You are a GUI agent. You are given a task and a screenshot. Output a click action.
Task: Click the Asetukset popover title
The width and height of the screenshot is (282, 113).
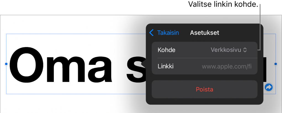click(204, 33)
